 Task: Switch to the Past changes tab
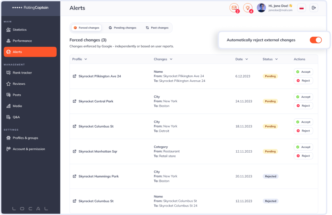(157, 28)
